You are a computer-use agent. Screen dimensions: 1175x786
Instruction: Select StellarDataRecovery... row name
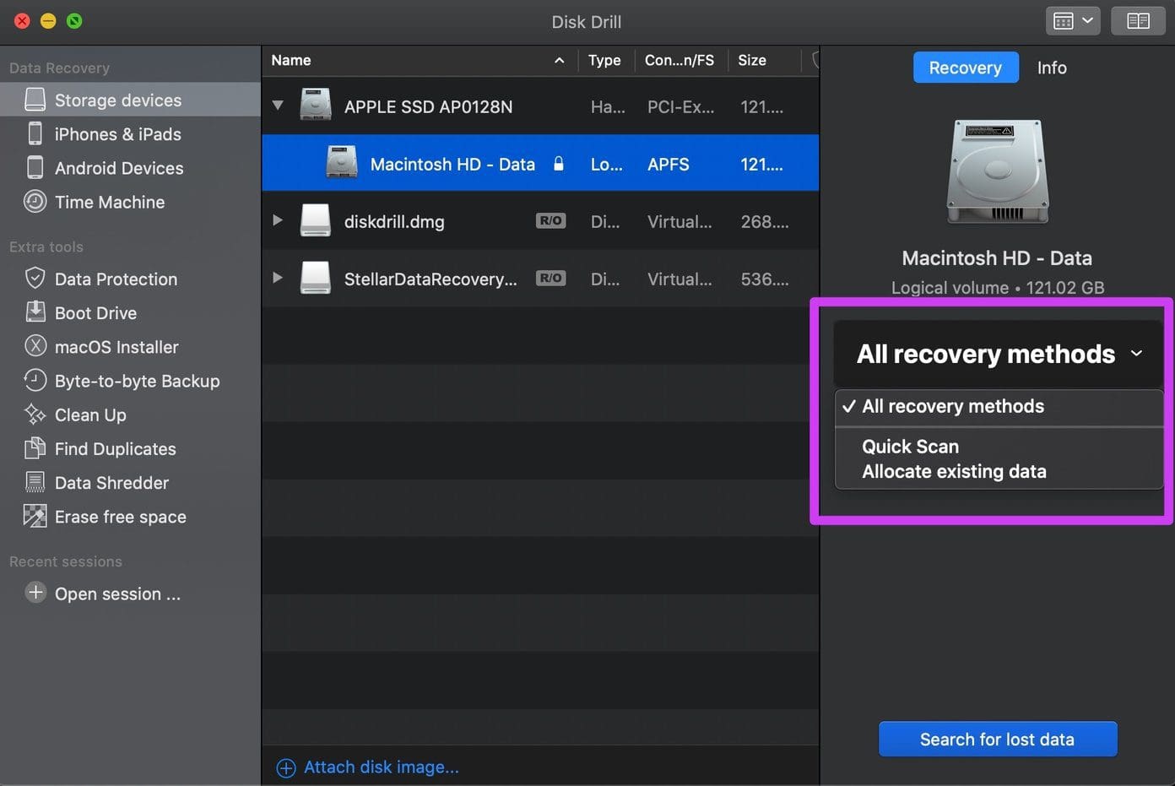[x=430, y=279]
